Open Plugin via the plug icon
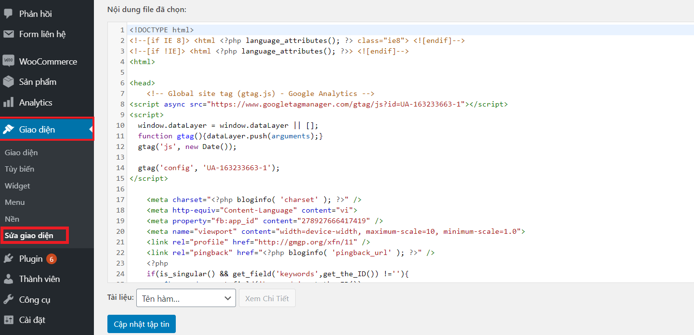This screenshot has width=694, height=335. (x=9, y=258)
